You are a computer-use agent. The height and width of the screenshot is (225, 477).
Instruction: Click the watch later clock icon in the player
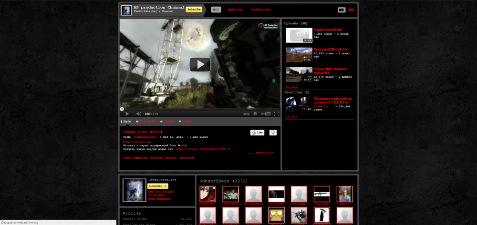point(255,114)
